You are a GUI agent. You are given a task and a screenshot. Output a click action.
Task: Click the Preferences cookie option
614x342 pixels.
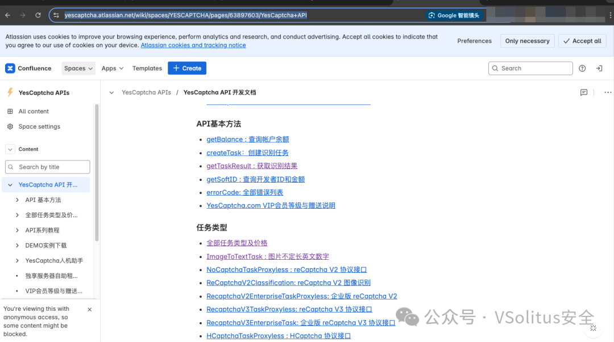[474, 41]
